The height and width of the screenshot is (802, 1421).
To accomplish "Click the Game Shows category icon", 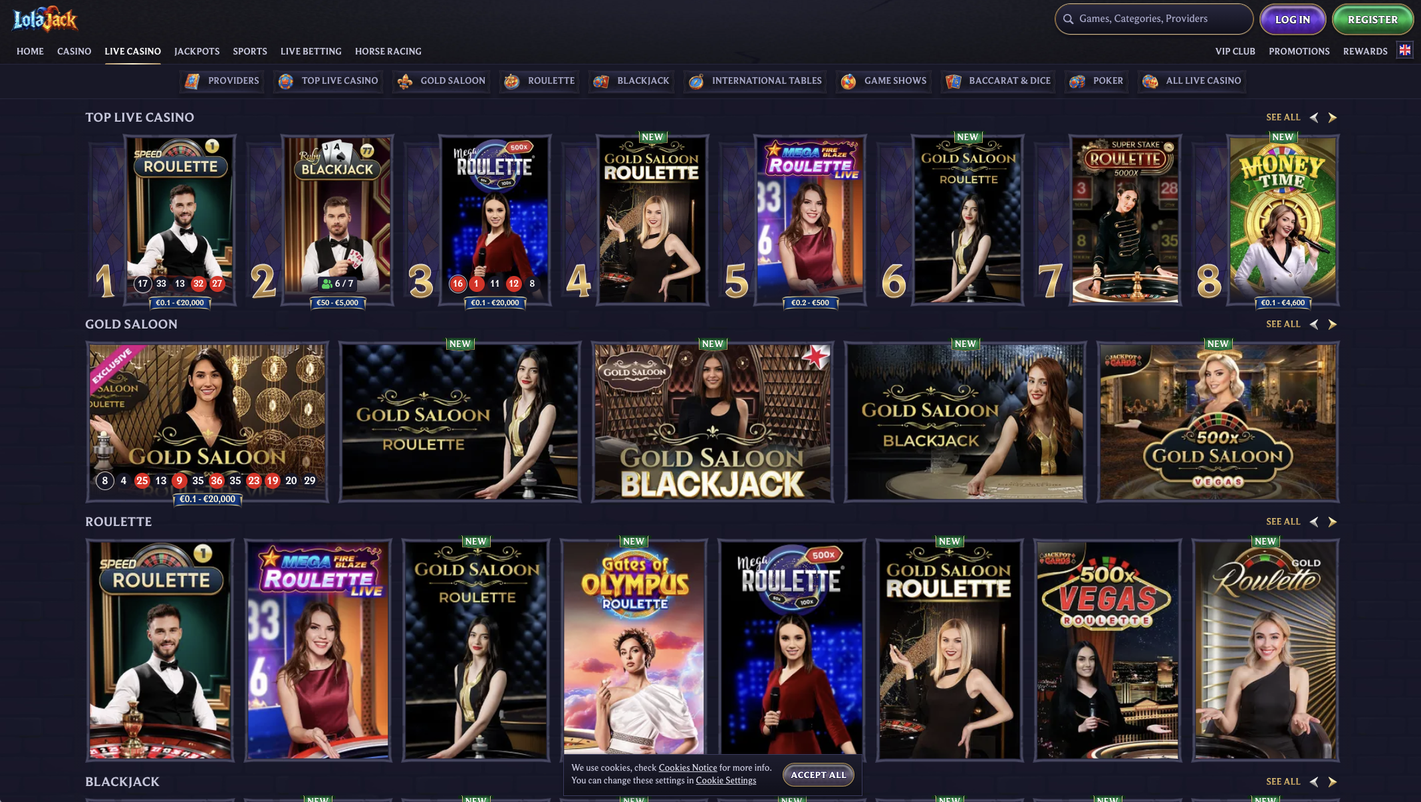I will click(x=848, y=81).
